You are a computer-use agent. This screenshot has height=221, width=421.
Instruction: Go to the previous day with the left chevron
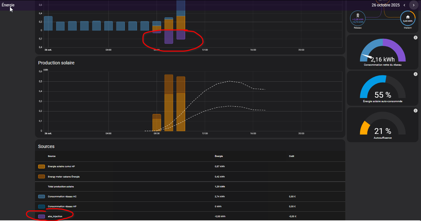pos(404,5)
